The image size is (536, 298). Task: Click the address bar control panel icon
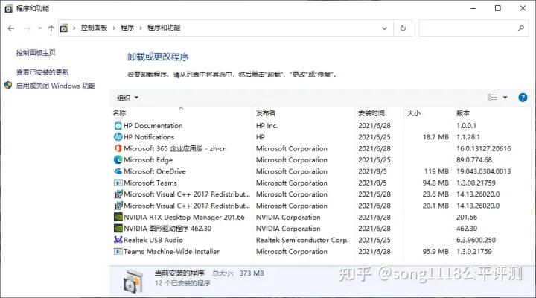64,28
